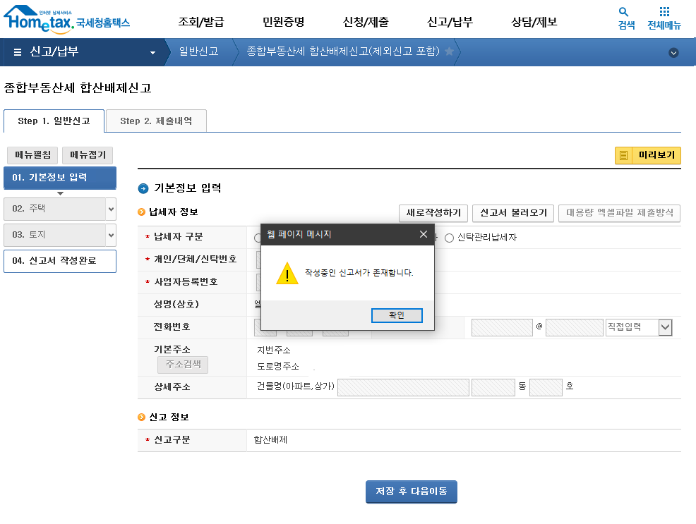Switch to Step 2. 제출내역 tab
Image resolution: width=696 pixels, height=524 pixels.
pos(156,121)
